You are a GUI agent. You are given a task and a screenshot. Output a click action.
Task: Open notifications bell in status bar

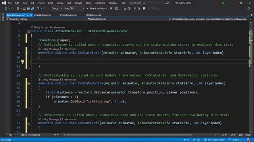pyautogui.click(x=249, y=140)
